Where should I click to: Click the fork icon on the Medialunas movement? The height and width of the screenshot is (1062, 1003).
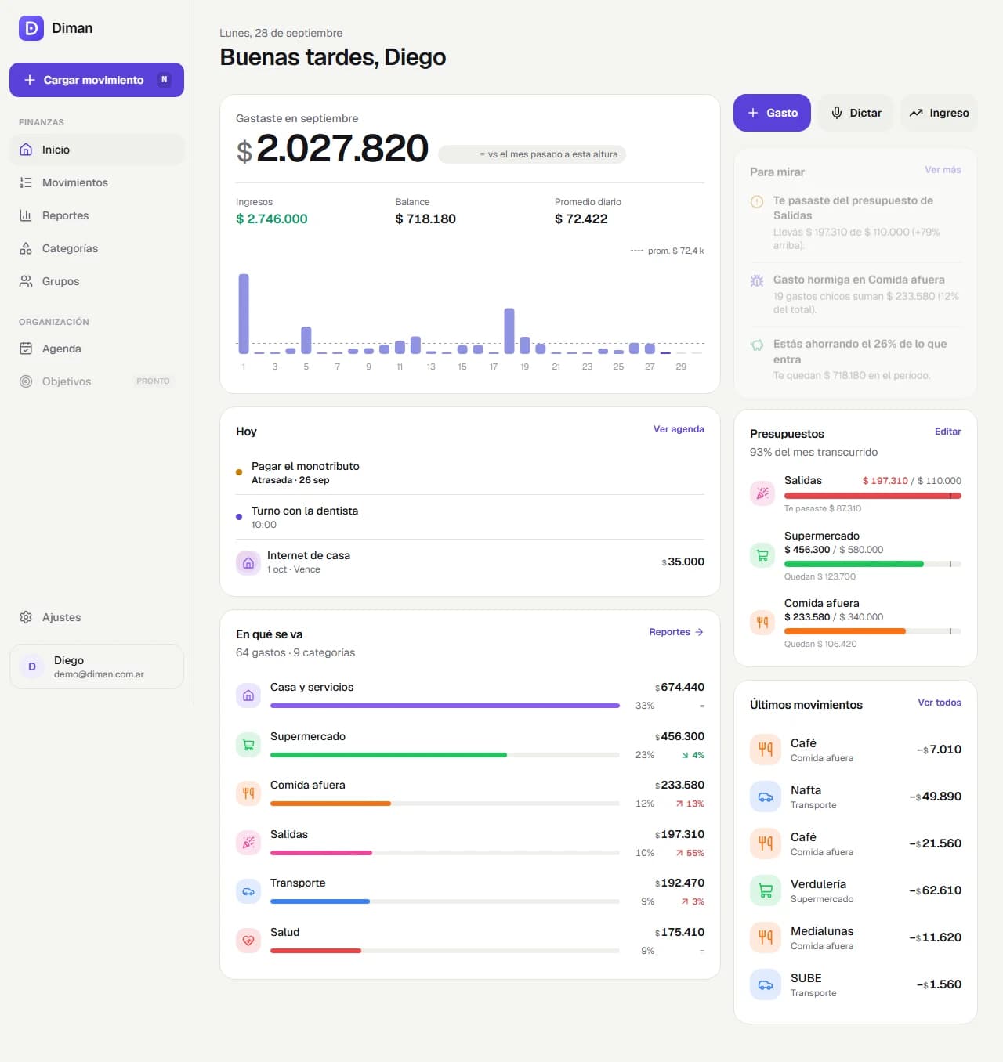pos(766,937)
